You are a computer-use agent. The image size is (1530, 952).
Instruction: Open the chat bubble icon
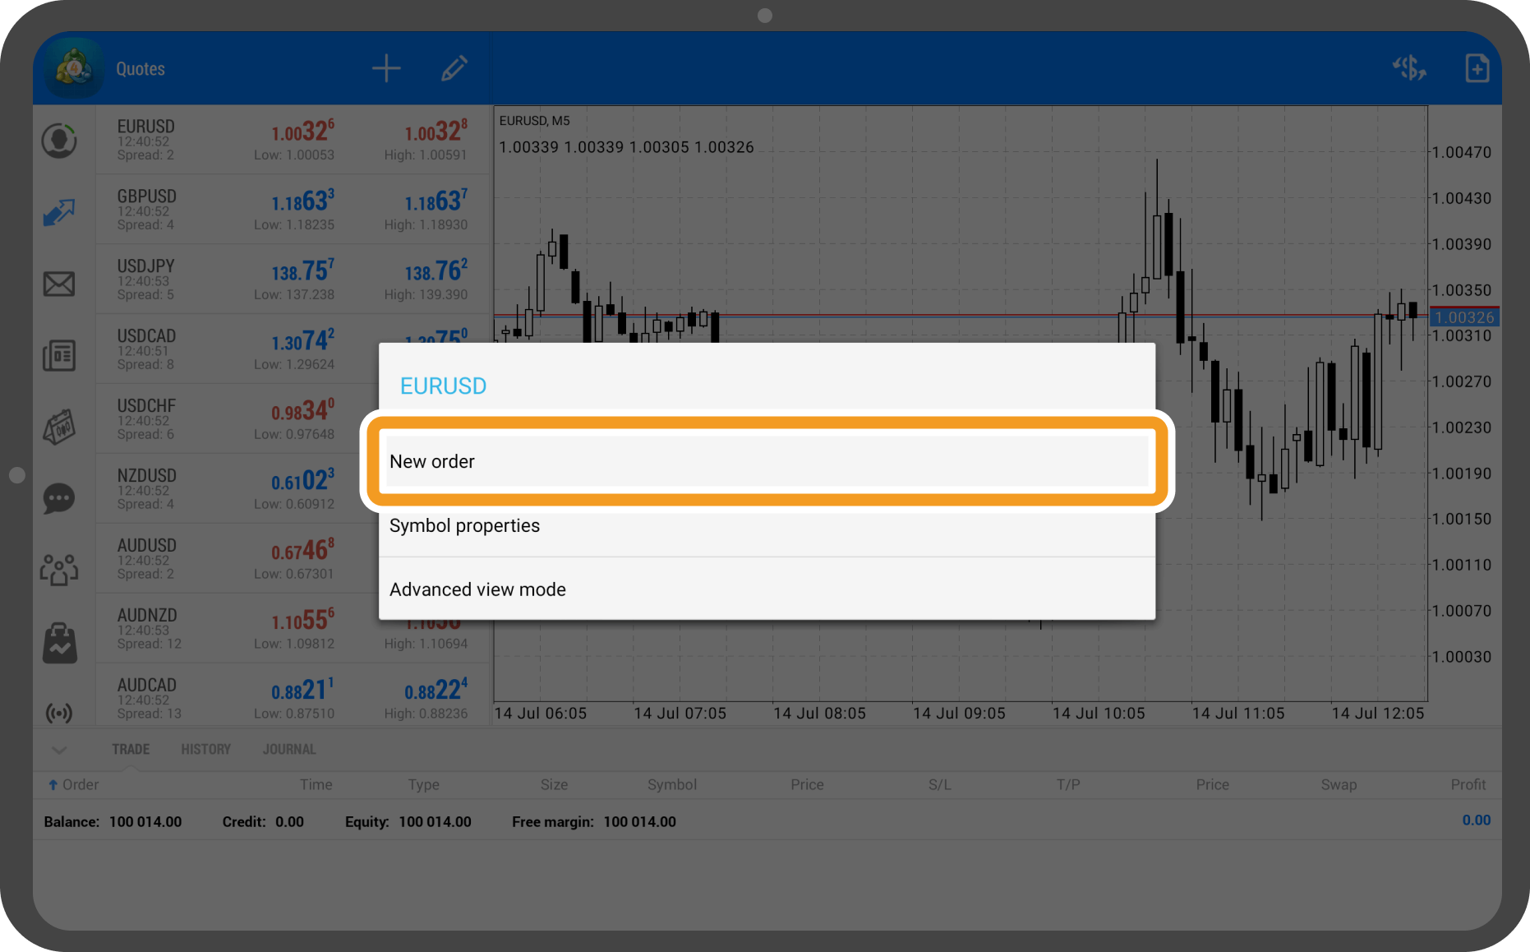point(59,498)
